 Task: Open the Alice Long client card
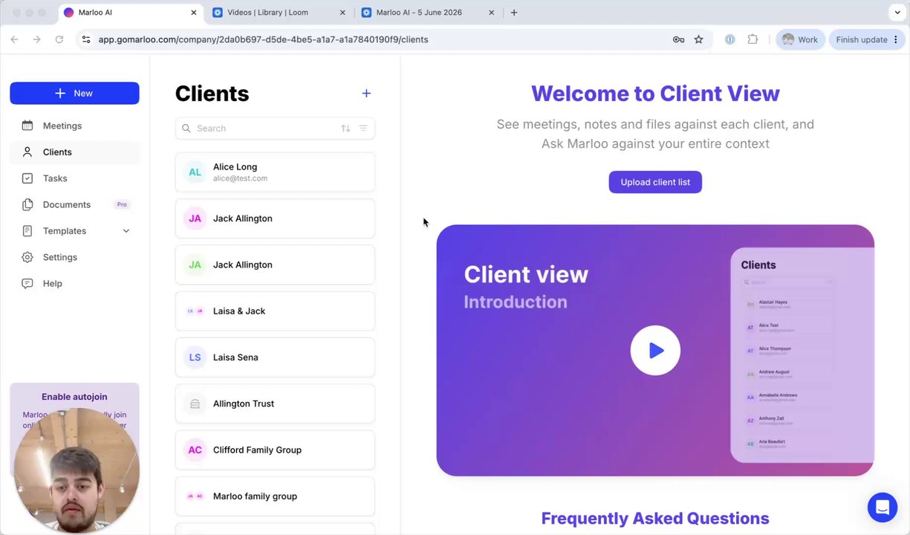point(275,172)
